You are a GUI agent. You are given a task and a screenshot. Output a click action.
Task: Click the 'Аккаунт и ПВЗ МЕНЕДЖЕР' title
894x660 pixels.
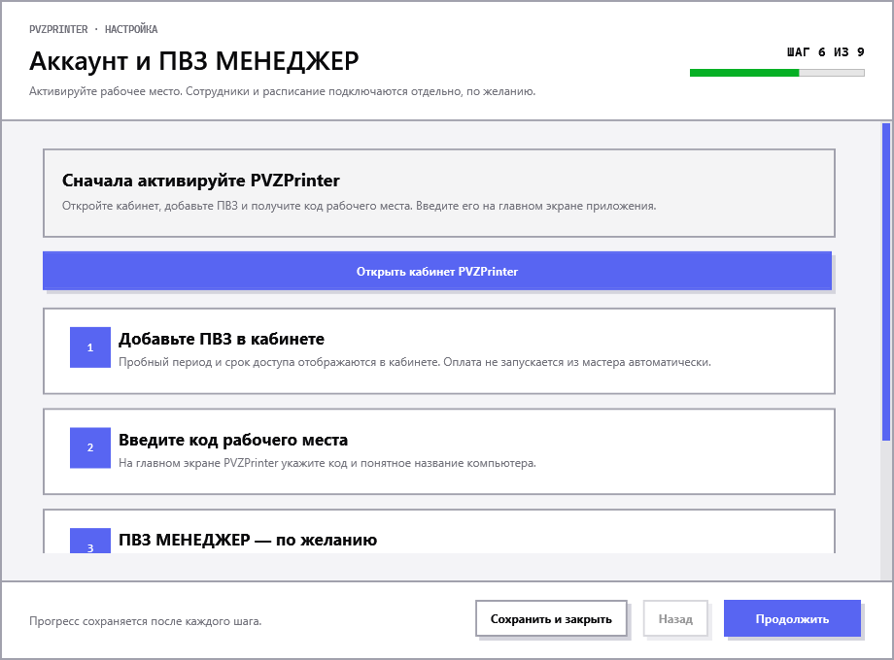click(194, 61)
